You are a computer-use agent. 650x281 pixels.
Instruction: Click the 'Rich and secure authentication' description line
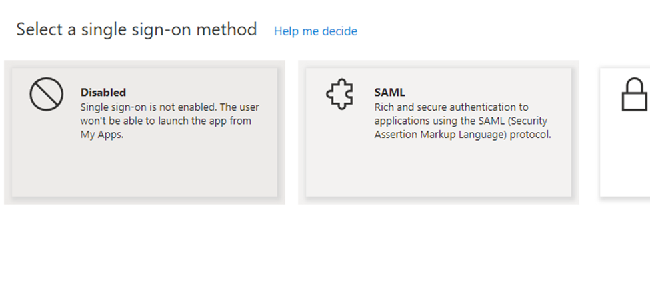click(x=451, y=107)
